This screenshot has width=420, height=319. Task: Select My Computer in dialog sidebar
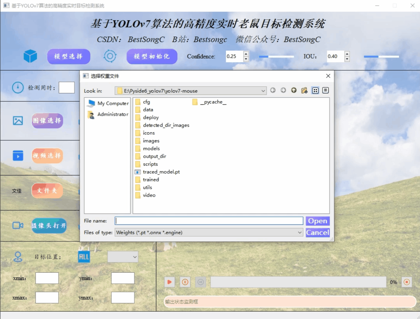pos(108,103)
